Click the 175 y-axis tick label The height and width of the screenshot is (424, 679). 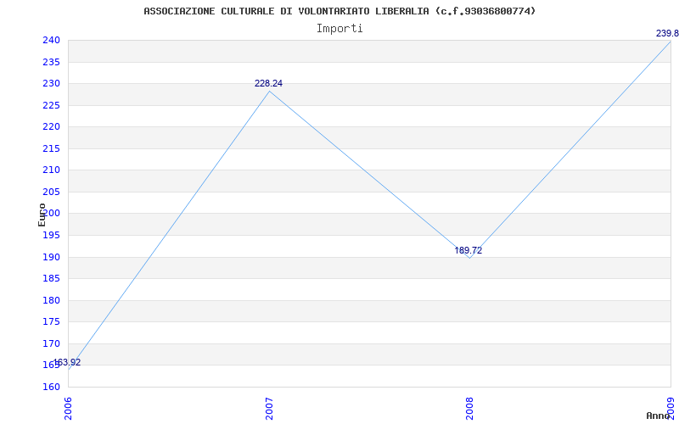(51, 322)
